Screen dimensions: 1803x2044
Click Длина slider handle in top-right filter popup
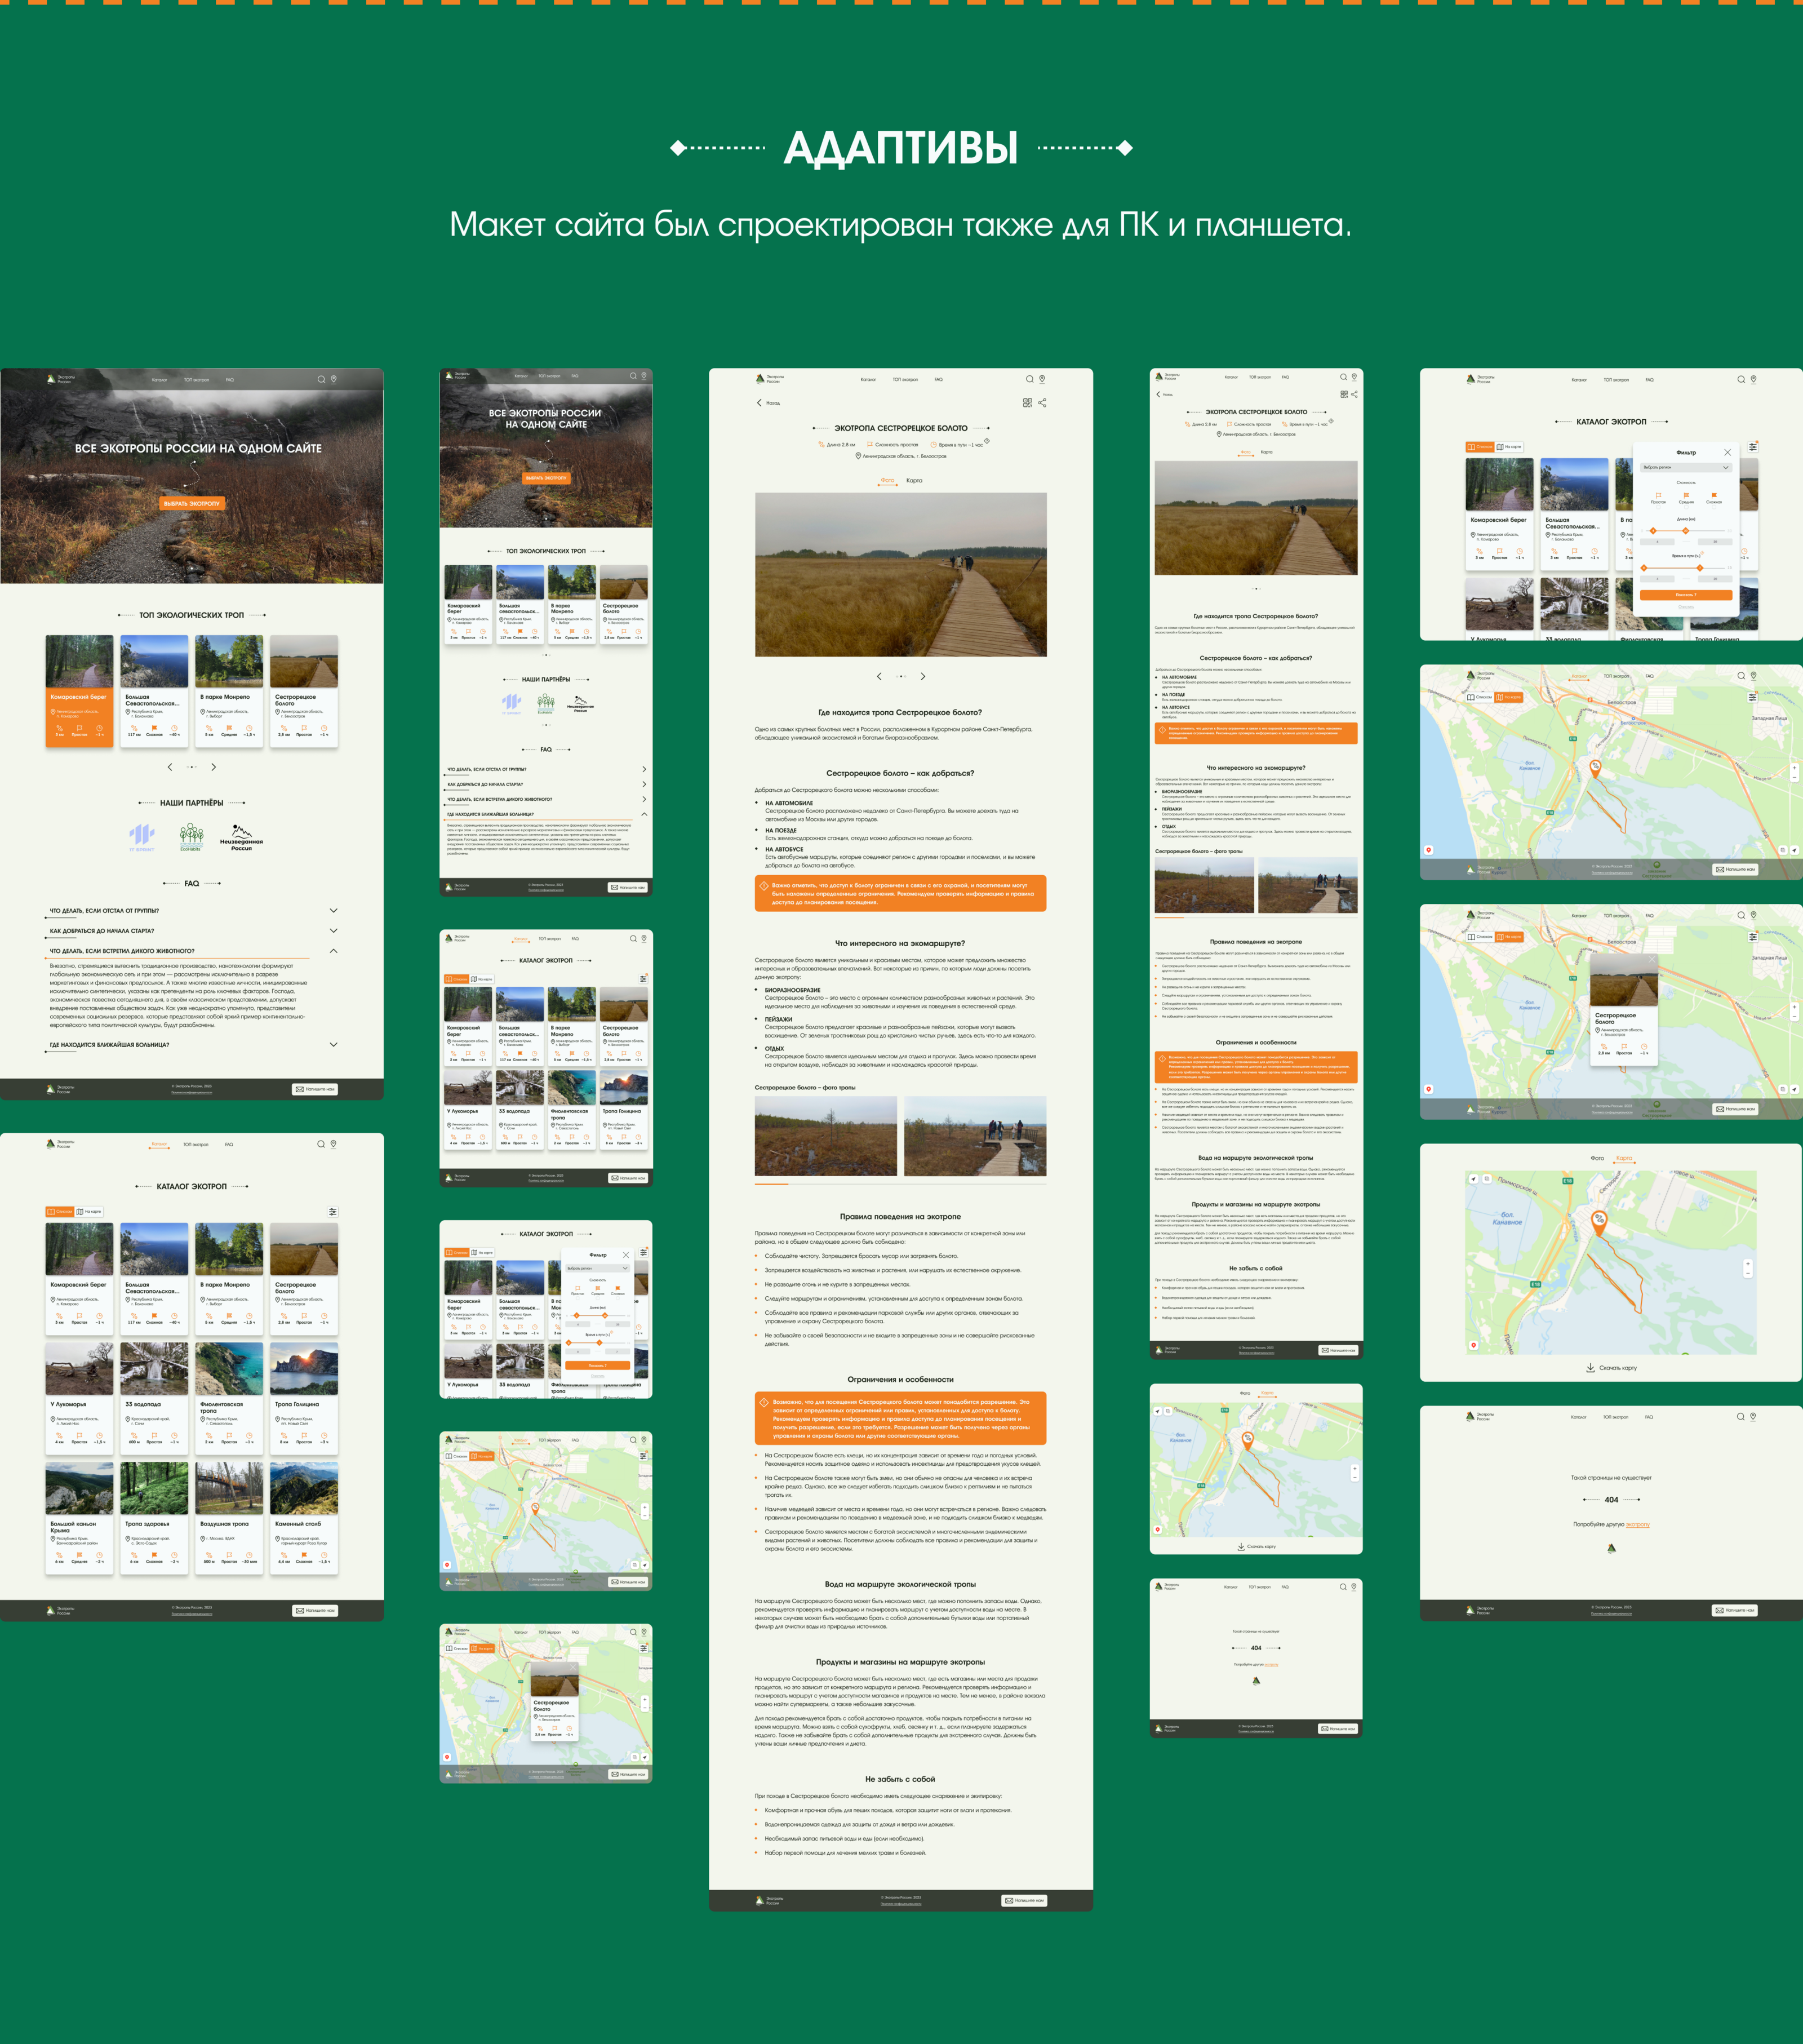coord(1653,531)
